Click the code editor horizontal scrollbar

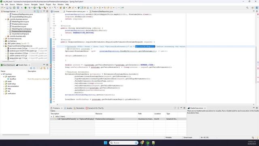[x=155, y=105]
